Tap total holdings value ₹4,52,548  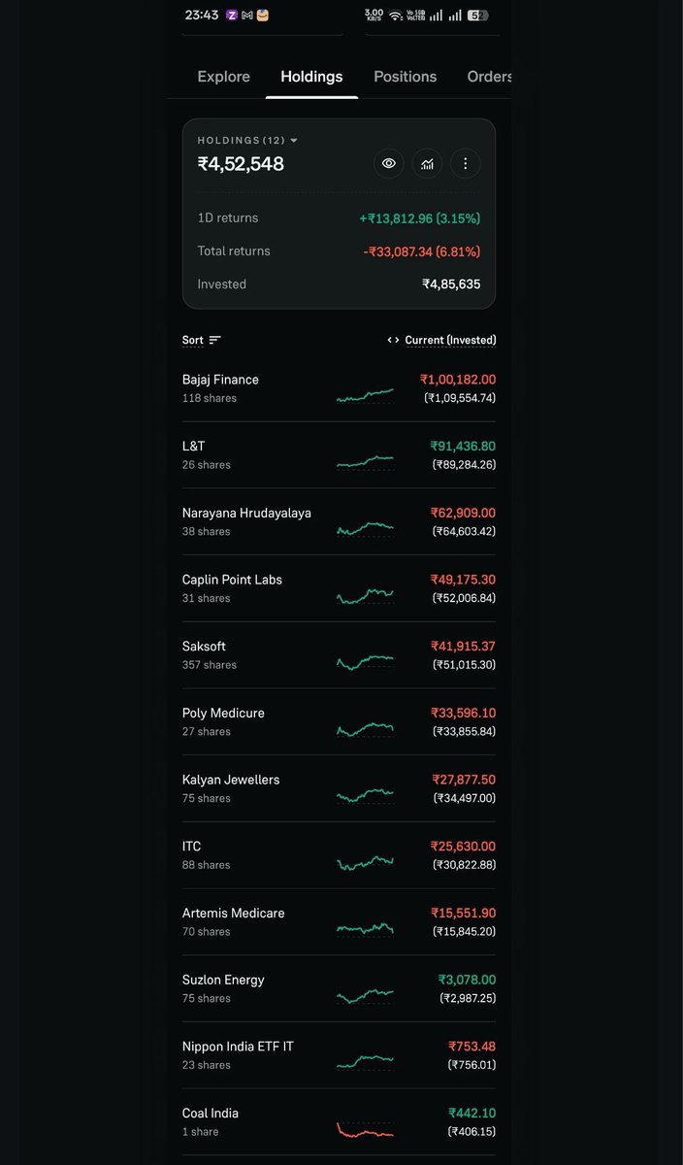(x=241, y=164)
